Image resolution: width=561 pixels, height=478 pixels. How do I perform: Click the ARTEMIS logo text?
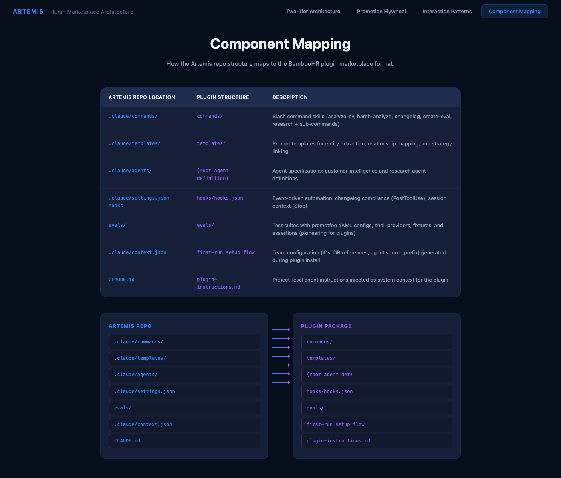click(28, 12)
